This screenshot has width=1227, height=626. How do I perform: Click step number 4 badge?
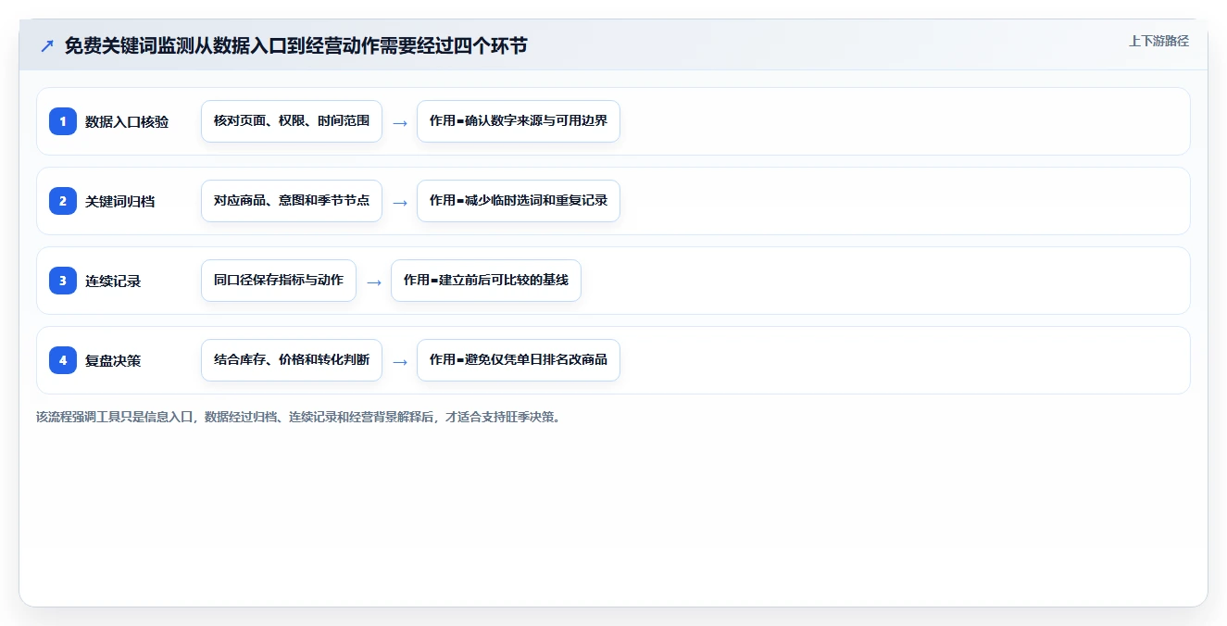point(63,360)
